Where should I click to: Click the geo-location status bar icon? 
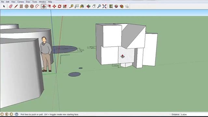[x=2, y=114]
